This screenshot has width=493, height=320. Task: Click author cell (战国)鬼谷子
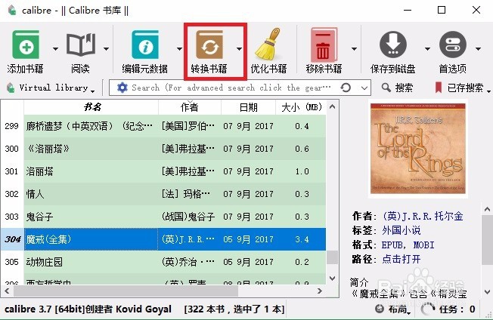[188, 217]
